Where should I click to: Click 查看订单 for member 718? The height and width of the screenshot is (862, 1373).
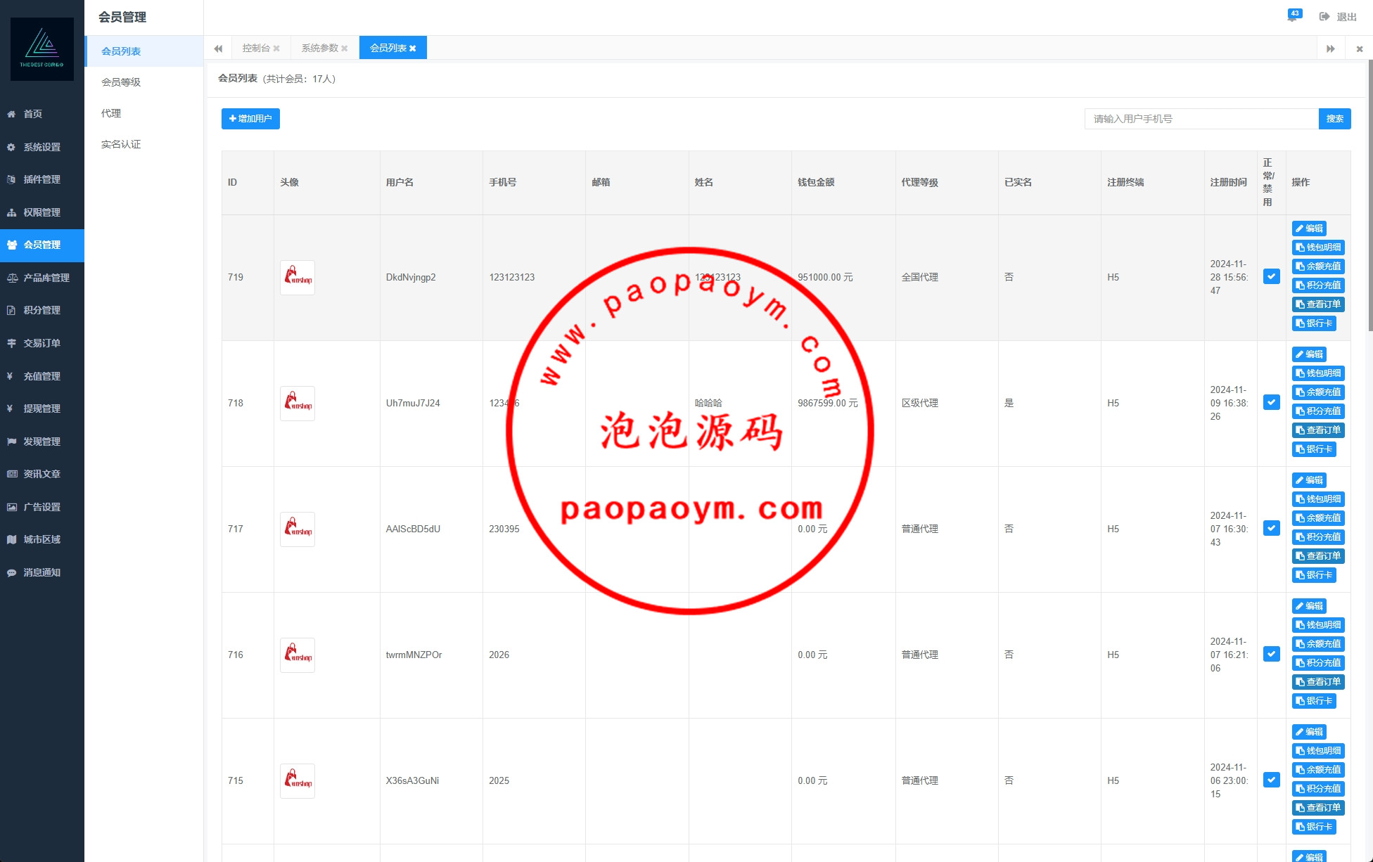[x=1318, y=430]
